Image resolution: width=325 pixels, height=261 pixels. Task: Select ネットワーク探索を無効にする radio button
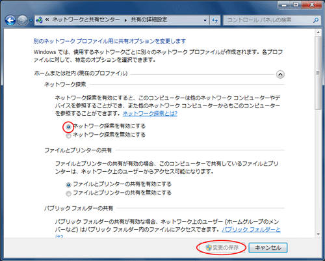[x=68, y=135]
